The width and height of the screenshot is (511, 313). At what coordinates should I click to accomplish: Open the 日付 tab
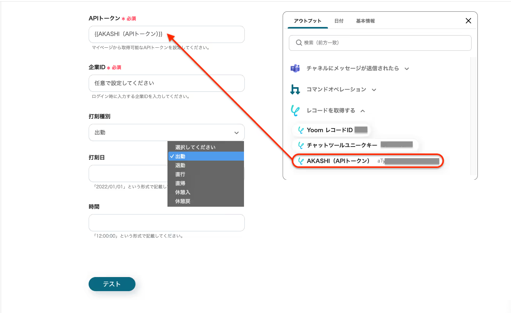coord(339,21)
